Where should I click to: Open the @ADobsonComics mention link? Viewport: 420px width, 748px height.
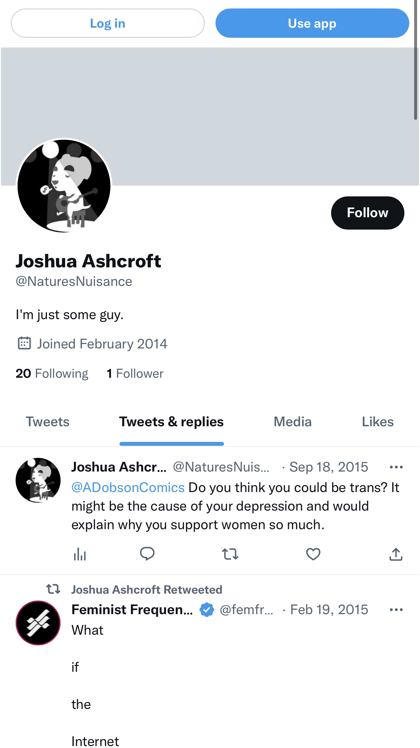tap(128, 487)
